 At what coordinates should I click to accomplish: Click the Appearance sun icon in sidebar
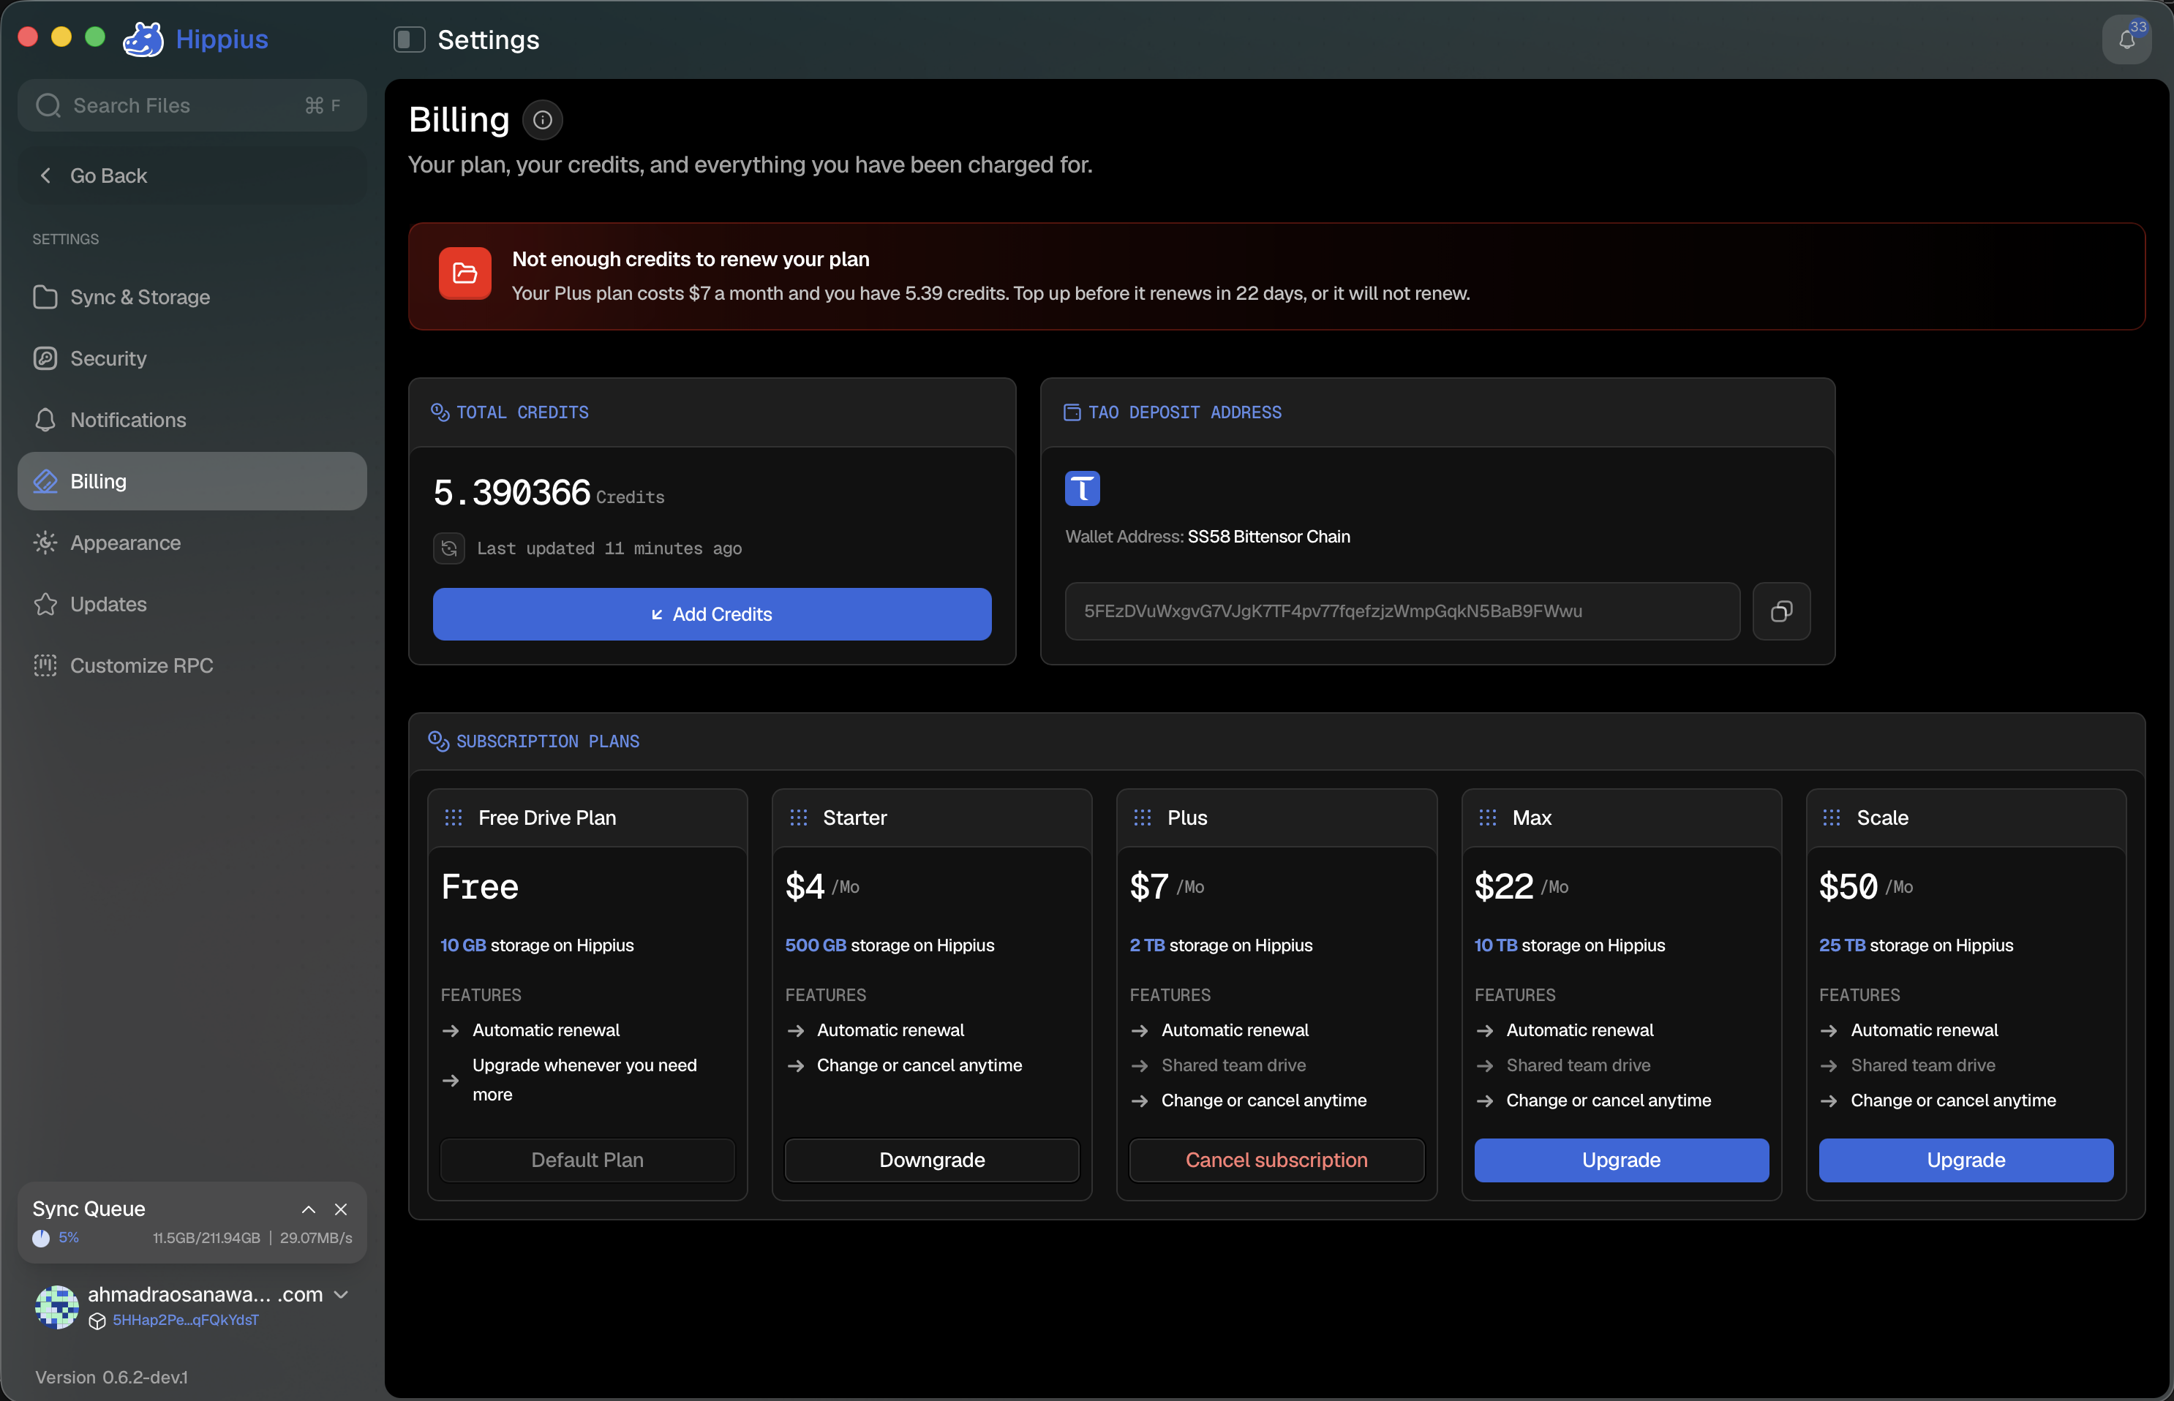point(45,543)
